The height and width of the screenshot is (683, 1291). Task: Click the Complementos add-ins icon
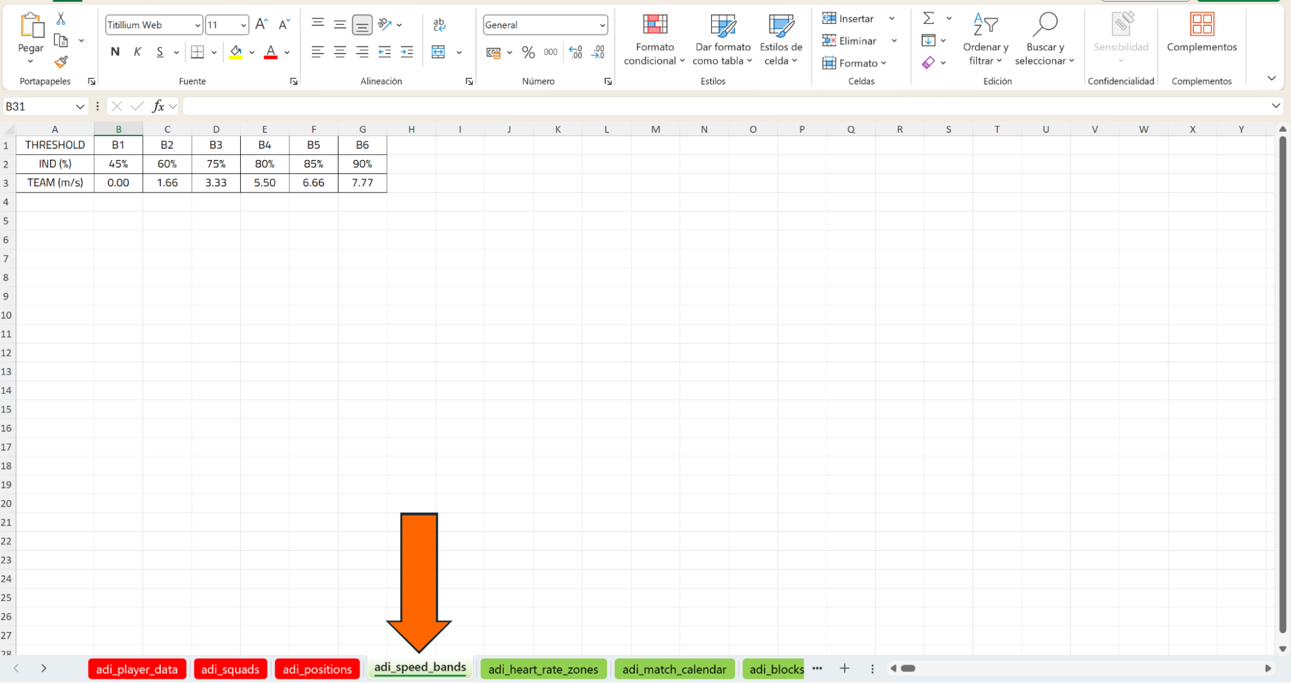(x=1201, y=25)
